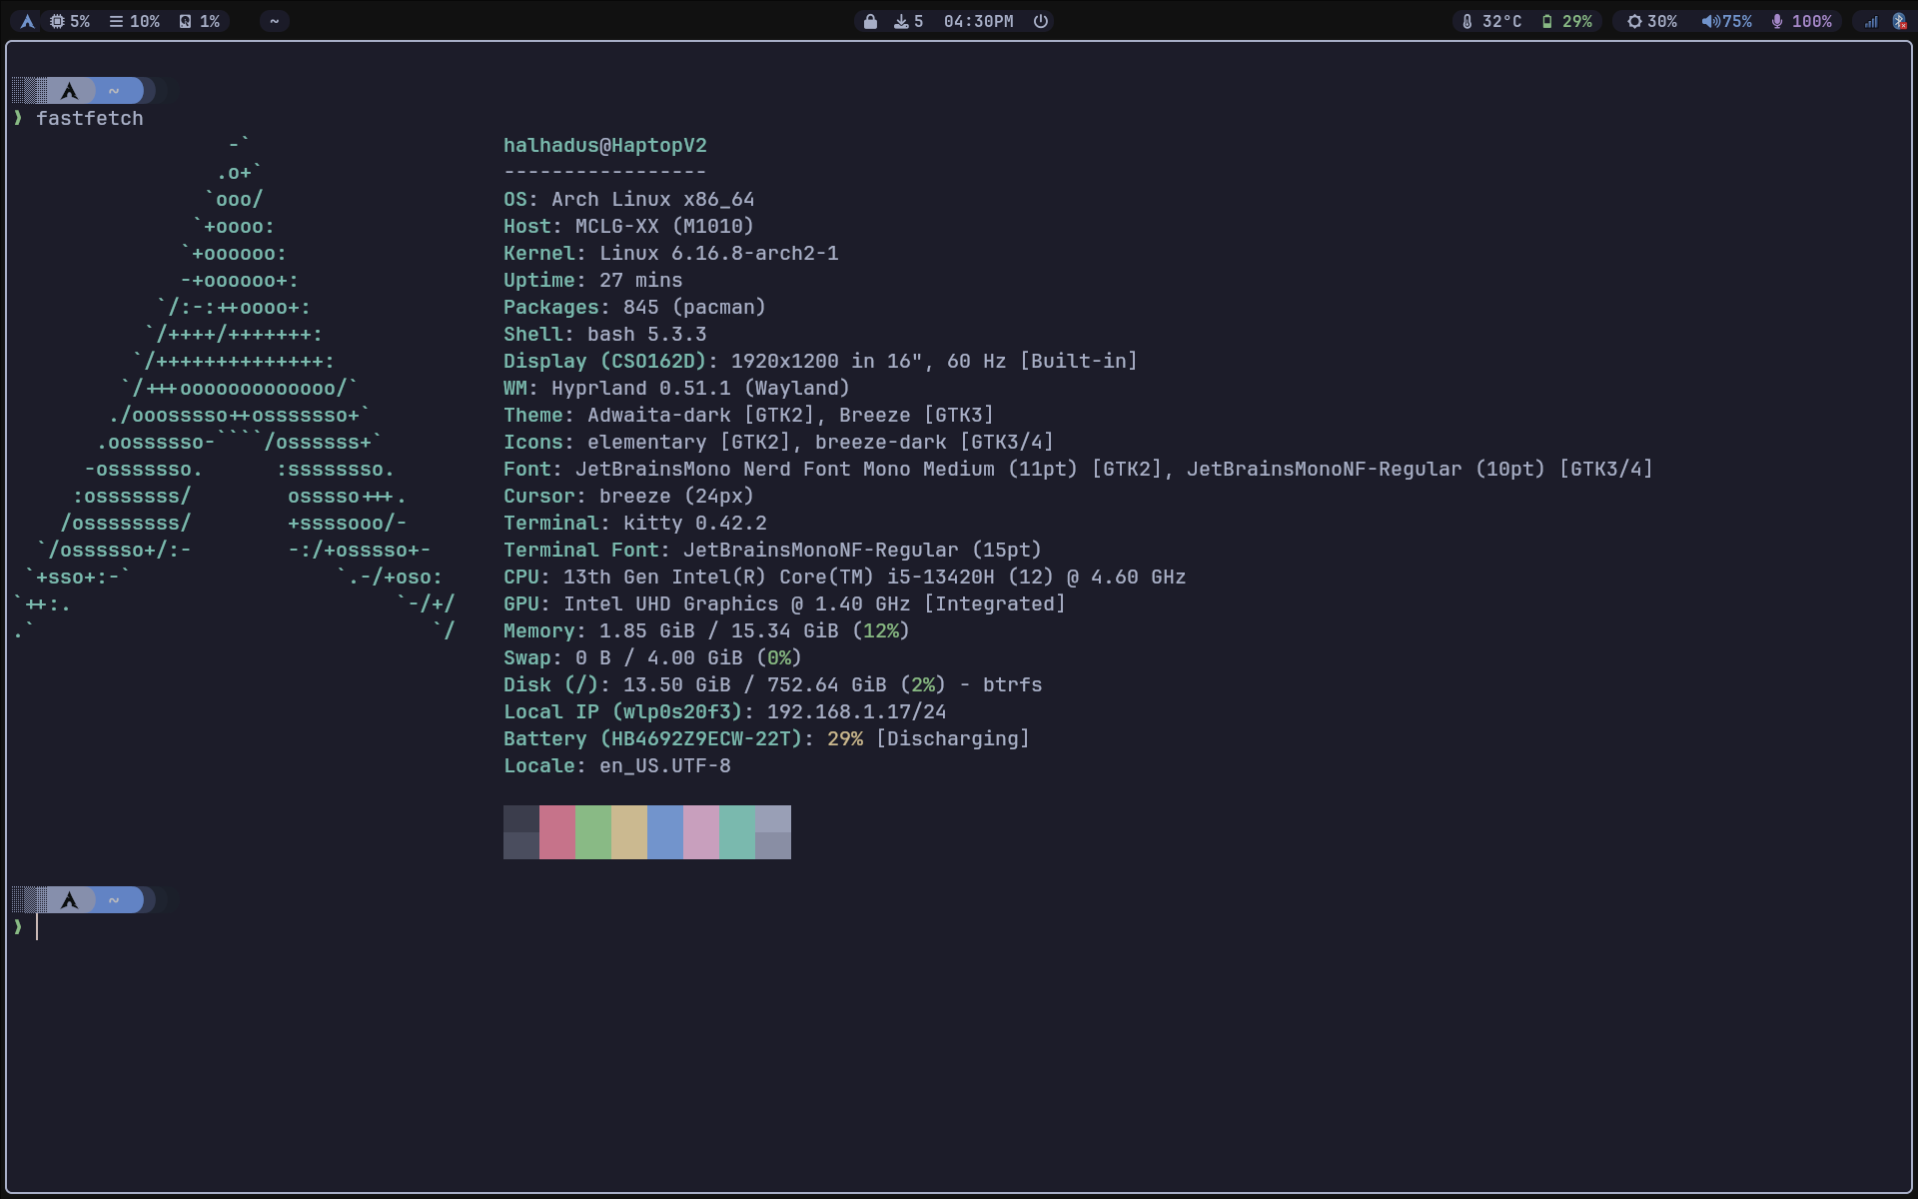Select the workspace labeled ~ in the bar
Viewport: 1919px width, 1200px height.
tap(274, 21)
